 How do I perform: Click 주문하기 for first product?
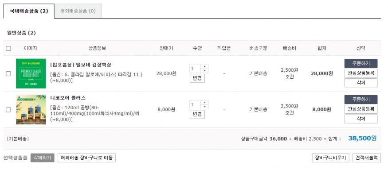pos(361,63)
